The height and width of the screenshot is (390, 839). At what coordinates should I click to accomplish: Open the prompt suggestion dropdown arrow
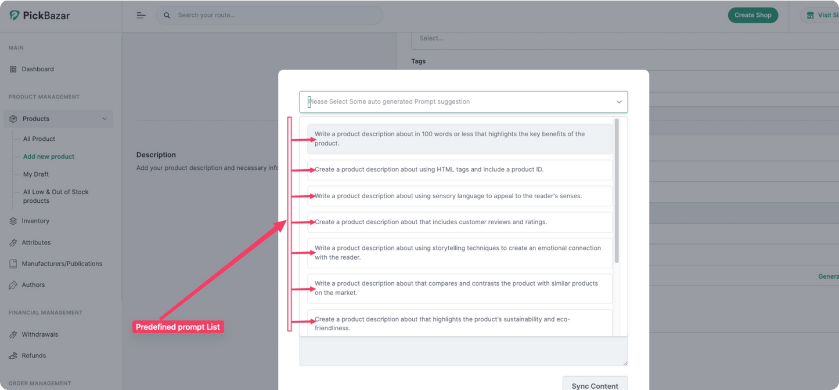coord(619,102)
